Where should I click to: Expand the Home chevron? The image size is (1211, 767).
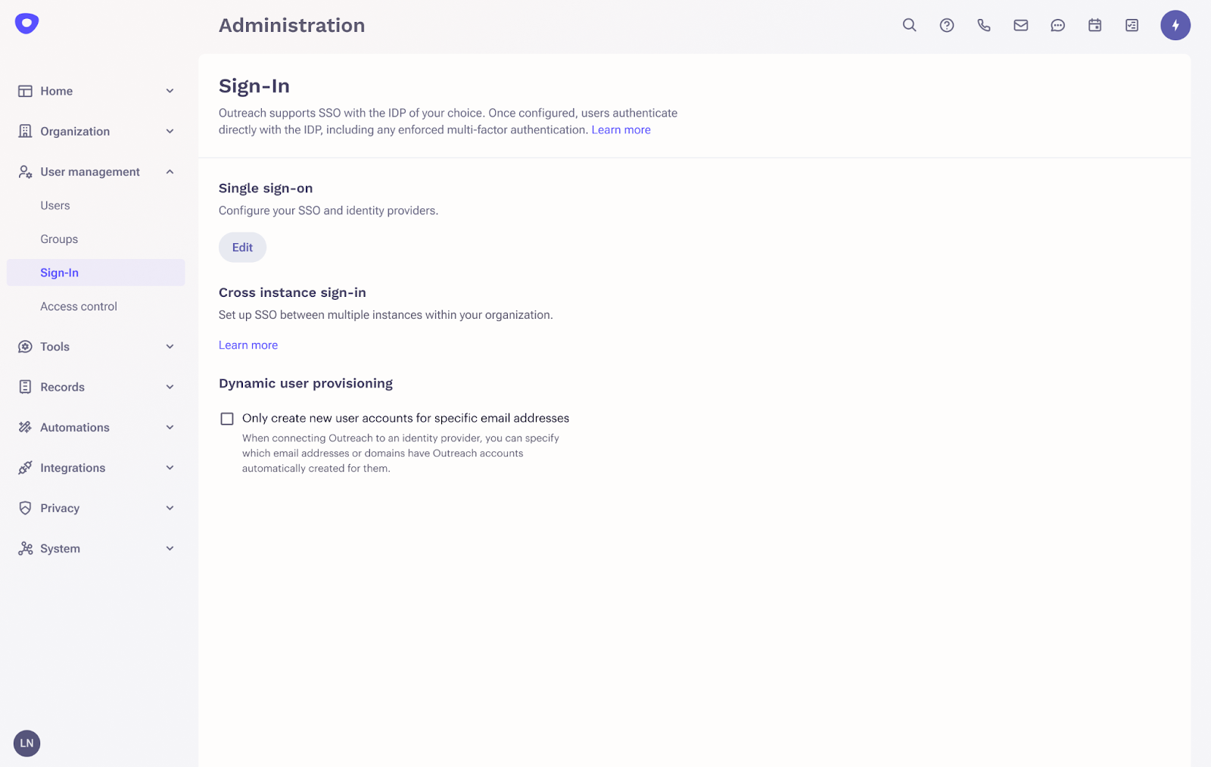pyautogui.click(x=170, y=91)
